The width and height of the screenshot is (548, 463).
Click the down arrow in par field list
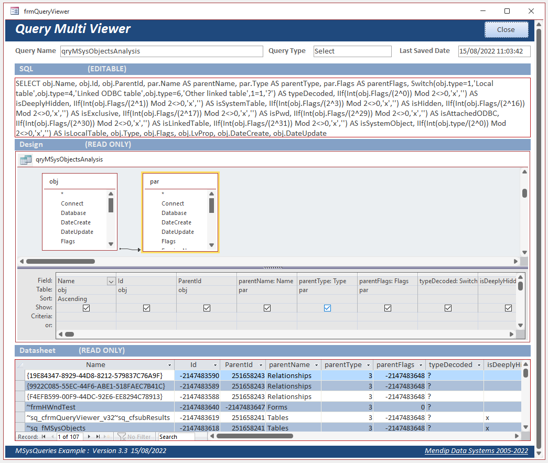point(211,244)
